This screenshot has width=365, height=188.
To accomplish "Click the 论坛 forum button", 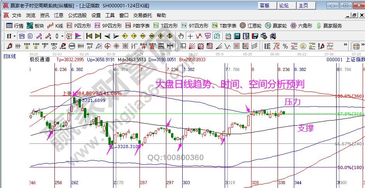I will [284, 5].
